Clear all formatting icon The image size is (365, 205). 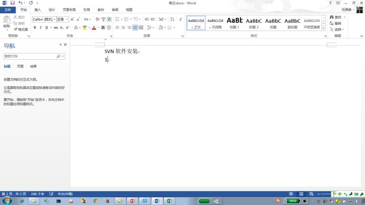click(97, 19)
